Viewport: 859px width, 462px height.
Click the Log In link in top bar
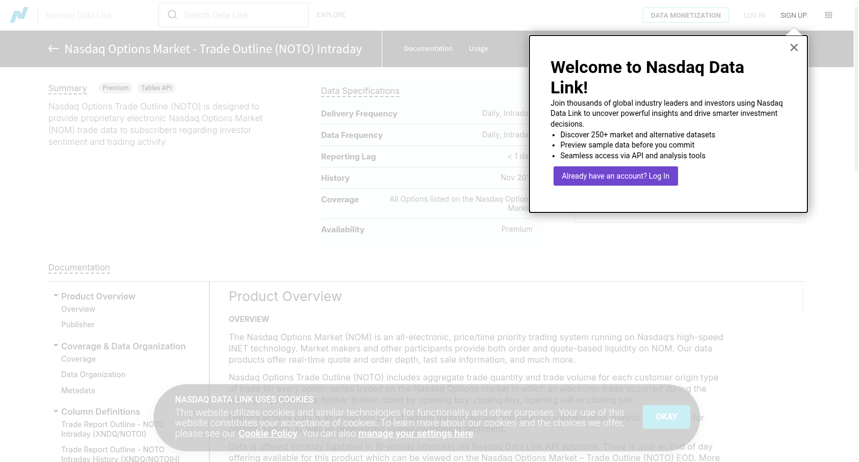tap(754, 16)
